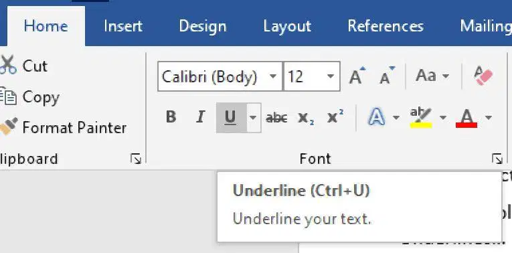Viewport: 512px width, 253px height.
Task: Select the Format Painter brush
Action: [x=9, y=126]
